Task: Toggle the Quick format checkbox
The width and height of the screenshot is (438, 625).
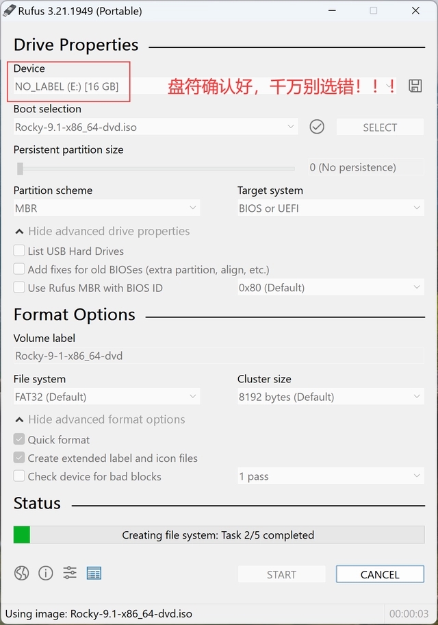Action: pyautogui.click(x=19, y=440)
